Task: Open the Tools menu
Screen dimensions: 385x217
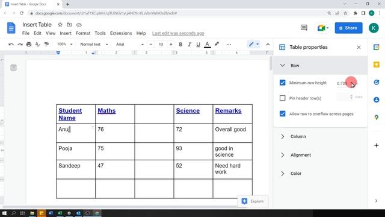Action: [x=100, y=33]
